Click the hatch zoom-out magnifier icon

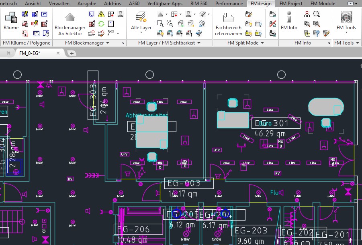click(307, 24)
